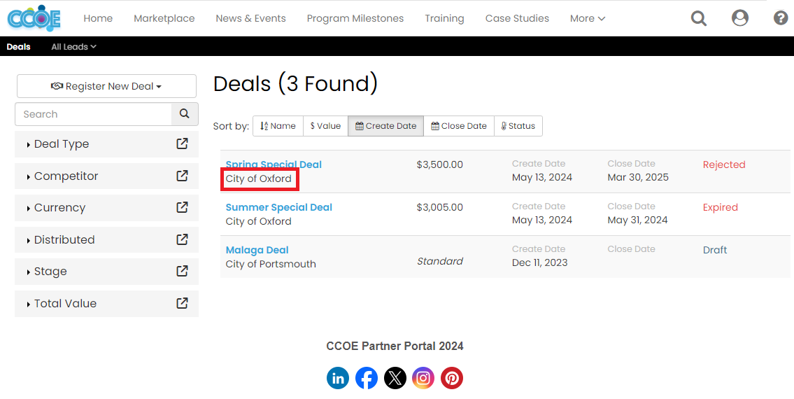Open News & Events

(250, 18)
